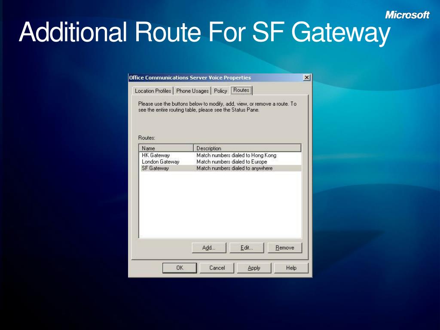Viewport: 440px width, 330px height.
Task: Click the Add... button
Action: [209, 248]
